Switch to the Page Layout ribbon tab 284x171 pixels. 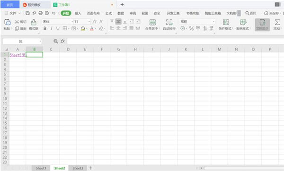pyautogui.click(x=93, y=13)
